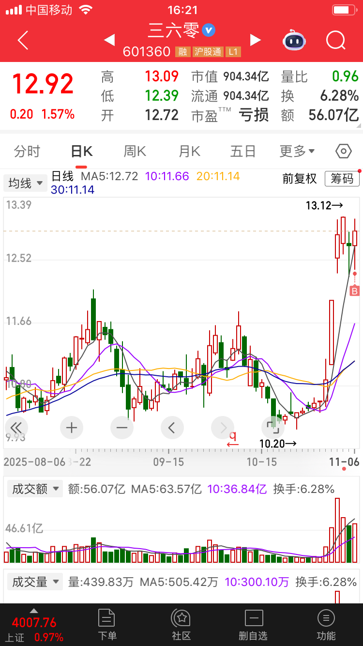Tap the L1 level tag
Image resolution: width=363 pixels, height=646 pixels.
tap(233, 51)
